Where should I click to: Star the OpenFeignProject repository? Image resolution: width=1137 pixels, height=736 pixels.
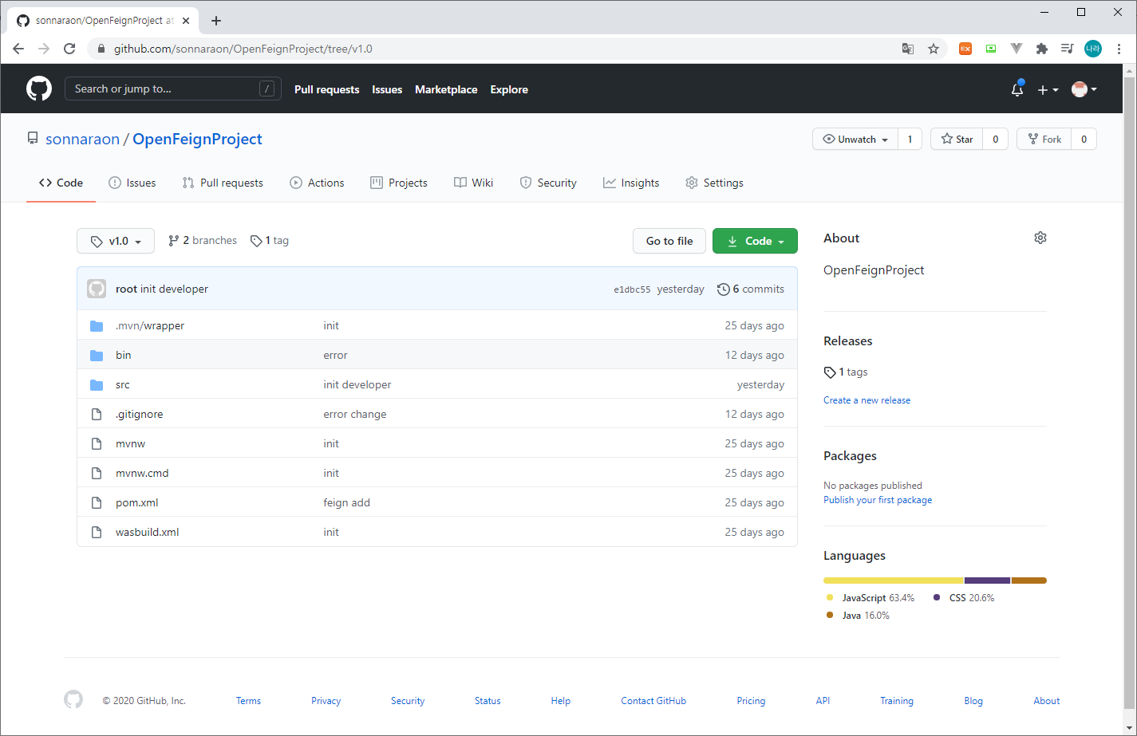[957, 139]
